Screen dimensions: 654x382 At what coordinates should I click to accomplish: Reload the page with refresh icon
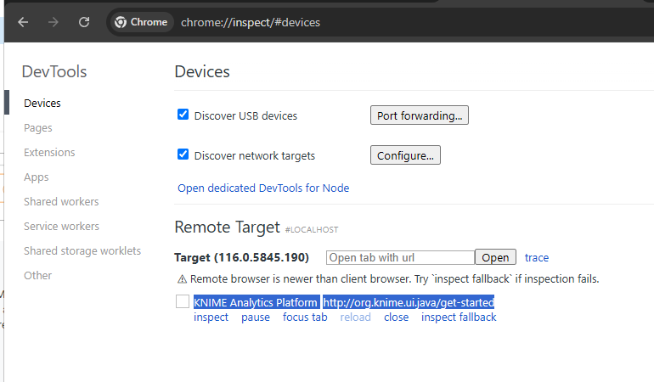tap(84, 22)
